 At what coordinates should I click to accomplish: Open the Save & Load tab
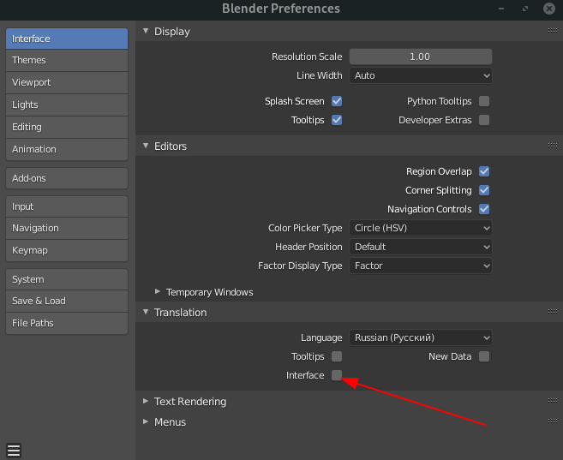(x=67, y=301)
